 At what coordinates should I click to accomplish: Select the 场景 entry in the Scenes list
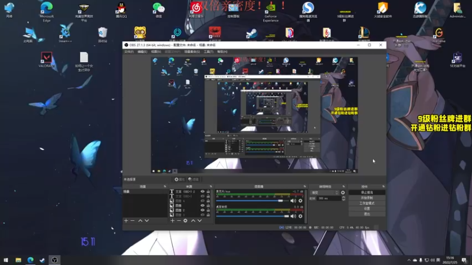(145, 191)
